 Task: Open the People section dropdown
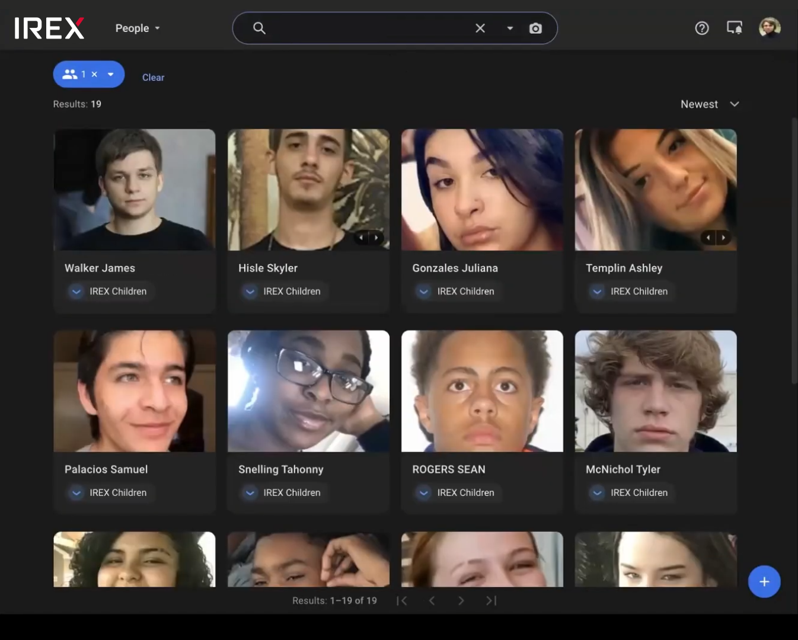click(x=138, y=28)
